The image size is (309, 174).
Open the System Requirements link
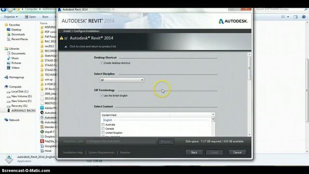[101, 153]
